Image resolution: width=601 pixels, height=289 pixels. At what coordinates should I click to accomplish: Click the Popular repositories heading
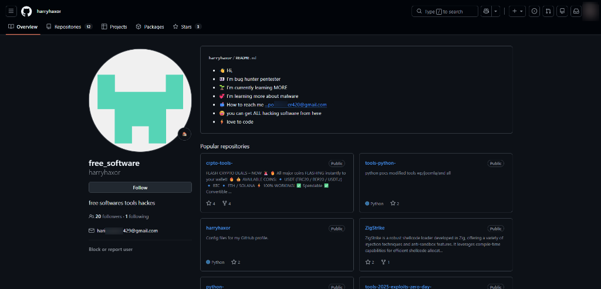(x=225, y=146)
